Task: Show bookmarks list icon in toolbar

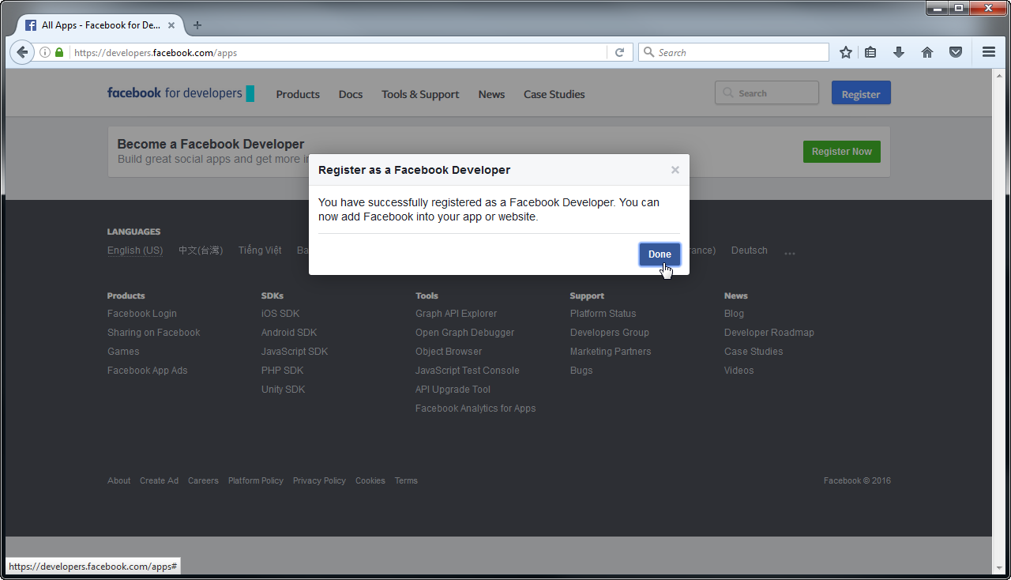Action: pos(870,52)
